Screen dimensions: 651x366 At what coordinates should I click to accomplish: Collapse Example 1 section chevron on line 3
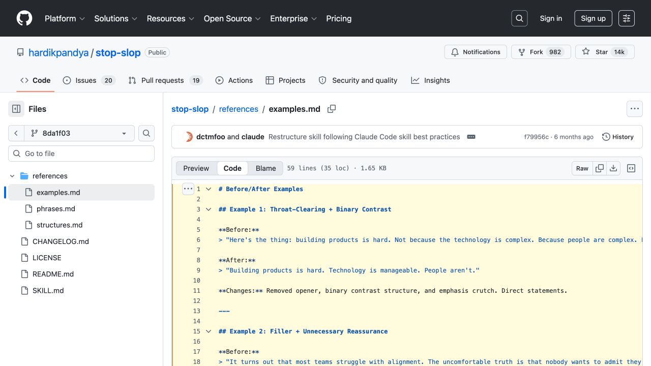point(209,209)
